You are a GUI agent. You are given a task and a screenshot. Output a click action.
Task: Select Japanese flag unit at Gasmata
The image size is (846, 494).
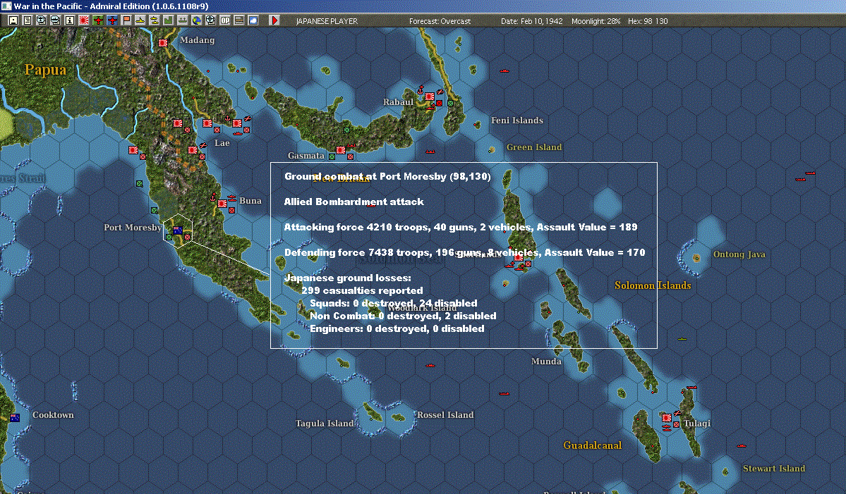pos(341,150)
